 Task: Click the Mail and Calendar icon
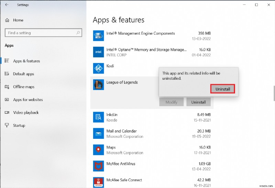(98, 133)
